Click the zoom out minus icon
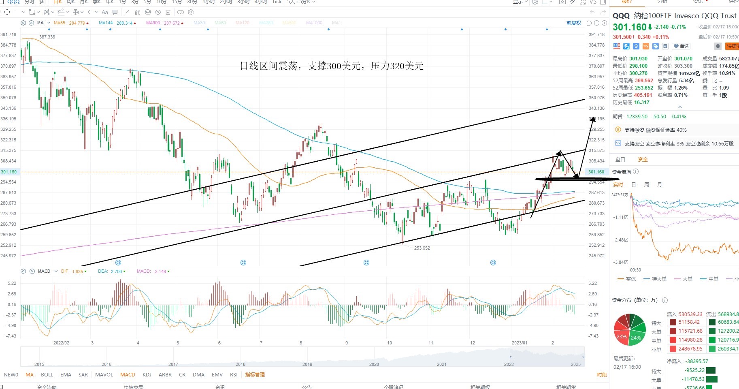The width and height of the screenshot is (739, 389). (597, 23)
